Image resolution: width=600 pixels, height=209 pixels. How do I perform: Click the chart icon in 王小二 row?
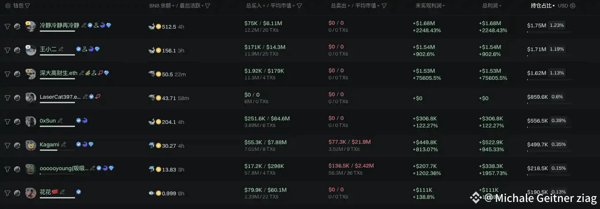point(17,50)
